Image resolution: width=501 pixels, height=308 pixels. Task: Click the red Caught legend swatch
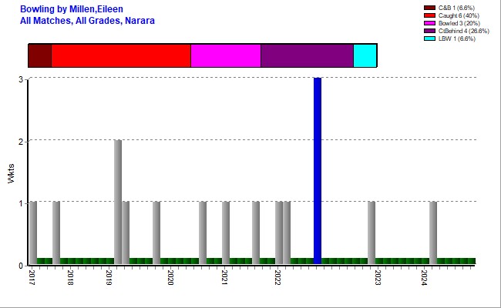429,15
